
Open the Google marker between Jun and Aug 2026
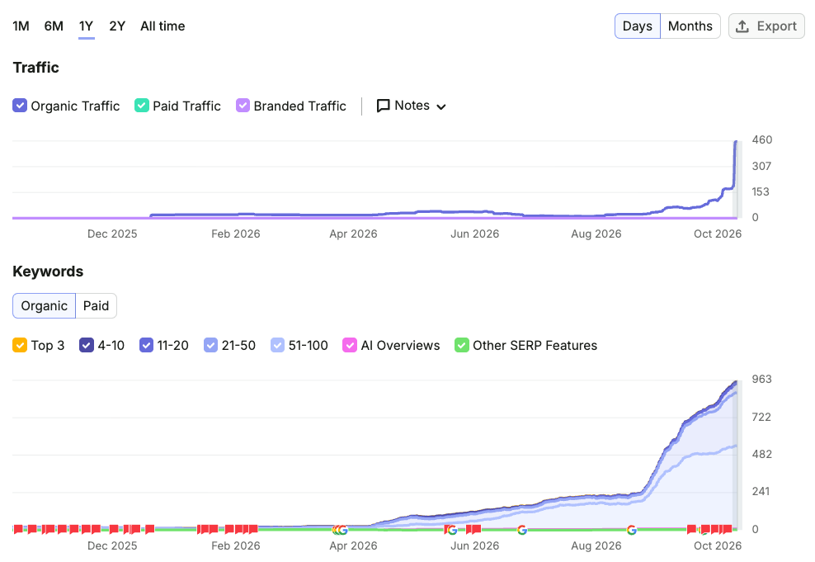522,530
